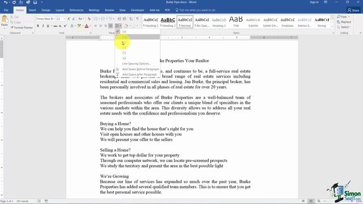The width and height of the screenshot is (363, 204).
Task: Increase font size with Grow Font
Action: [69, 19]
